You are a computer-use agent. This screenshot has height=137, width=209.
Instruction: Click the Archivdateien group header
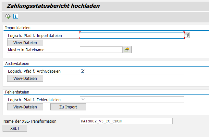tap(20, 64)
